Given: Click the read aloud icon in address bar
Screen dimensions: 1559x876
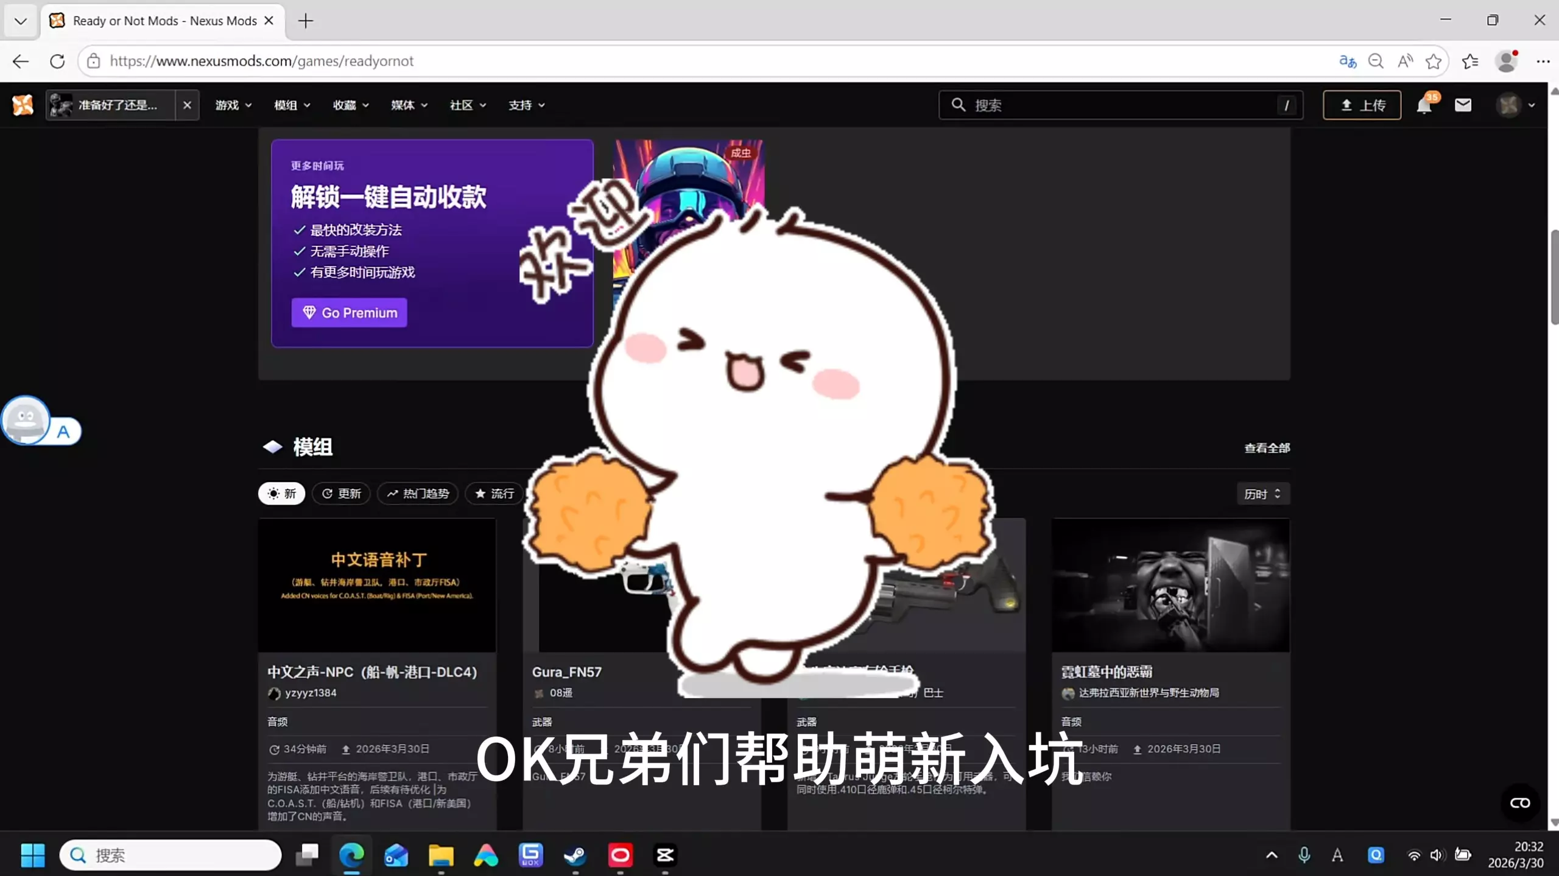Looking at the screenshot, I should click(x=1405, y=61).
